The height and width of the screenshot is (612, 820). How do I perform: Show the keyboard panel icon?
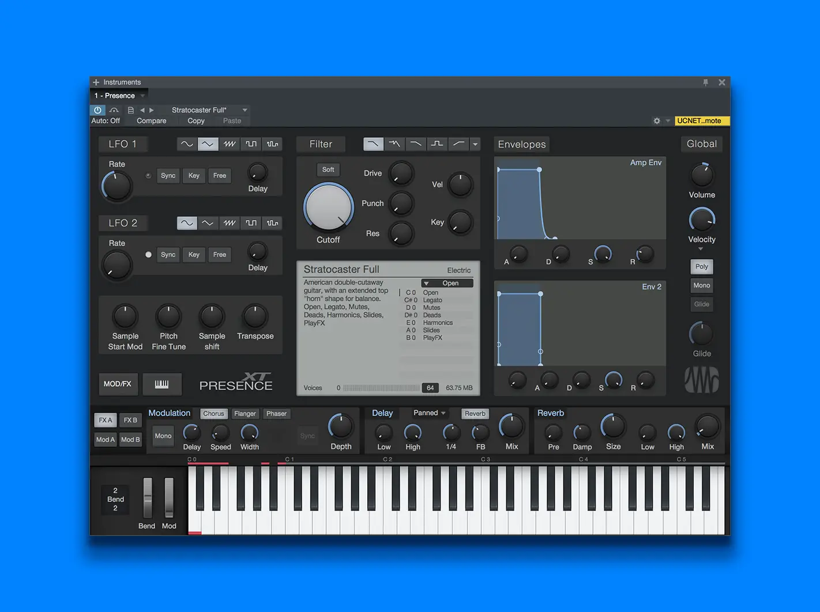[162, 384]
